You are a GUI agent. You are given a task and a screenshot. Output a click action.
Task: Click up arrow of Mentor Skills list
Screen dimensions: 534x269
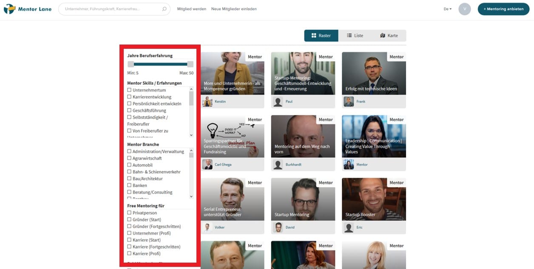191,89
